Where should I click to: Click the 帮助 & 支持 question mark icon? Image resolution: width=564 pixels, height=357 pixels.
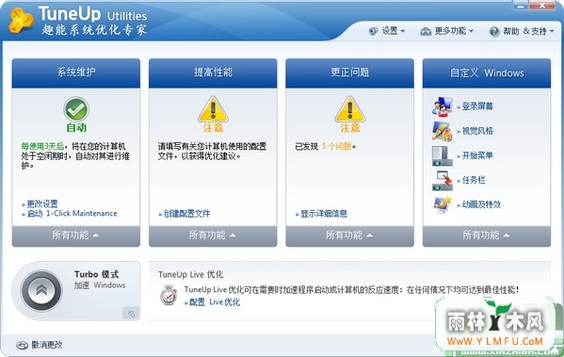coord(494,32)
